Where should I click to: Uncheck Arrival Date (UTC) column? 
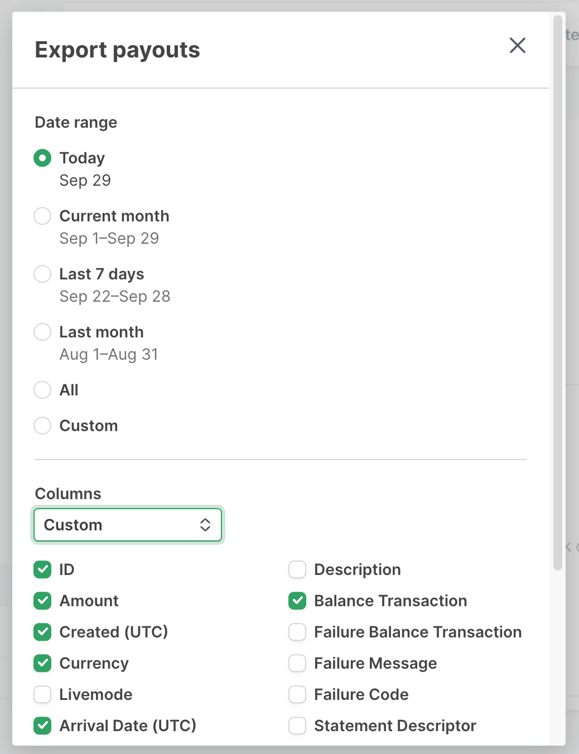[x=42, y=726]
